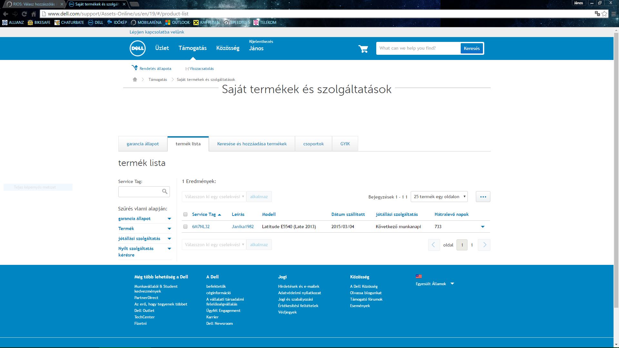Screen dimensions: 619x348
Task: Click bottom alkalmaz button
Action: (x=259, y=245)
